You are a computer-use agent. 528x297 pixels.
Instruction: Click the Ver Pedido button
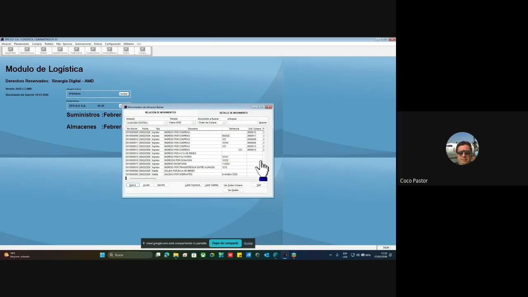(233, 190)
